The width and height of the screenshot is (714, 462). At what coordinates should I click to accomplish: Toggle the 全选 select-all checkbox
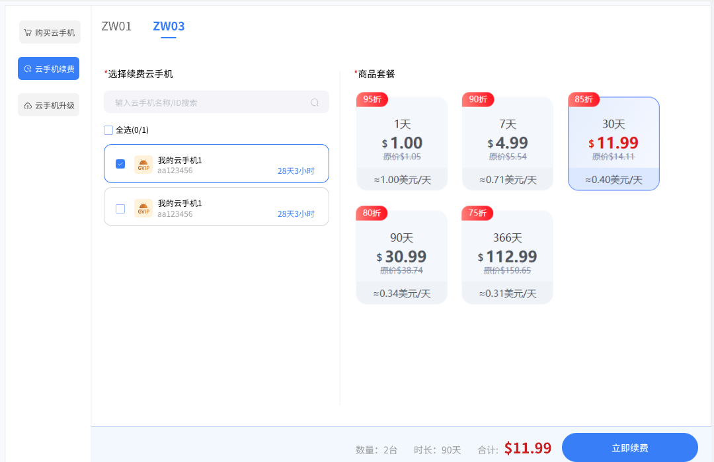tap(108, 130)
